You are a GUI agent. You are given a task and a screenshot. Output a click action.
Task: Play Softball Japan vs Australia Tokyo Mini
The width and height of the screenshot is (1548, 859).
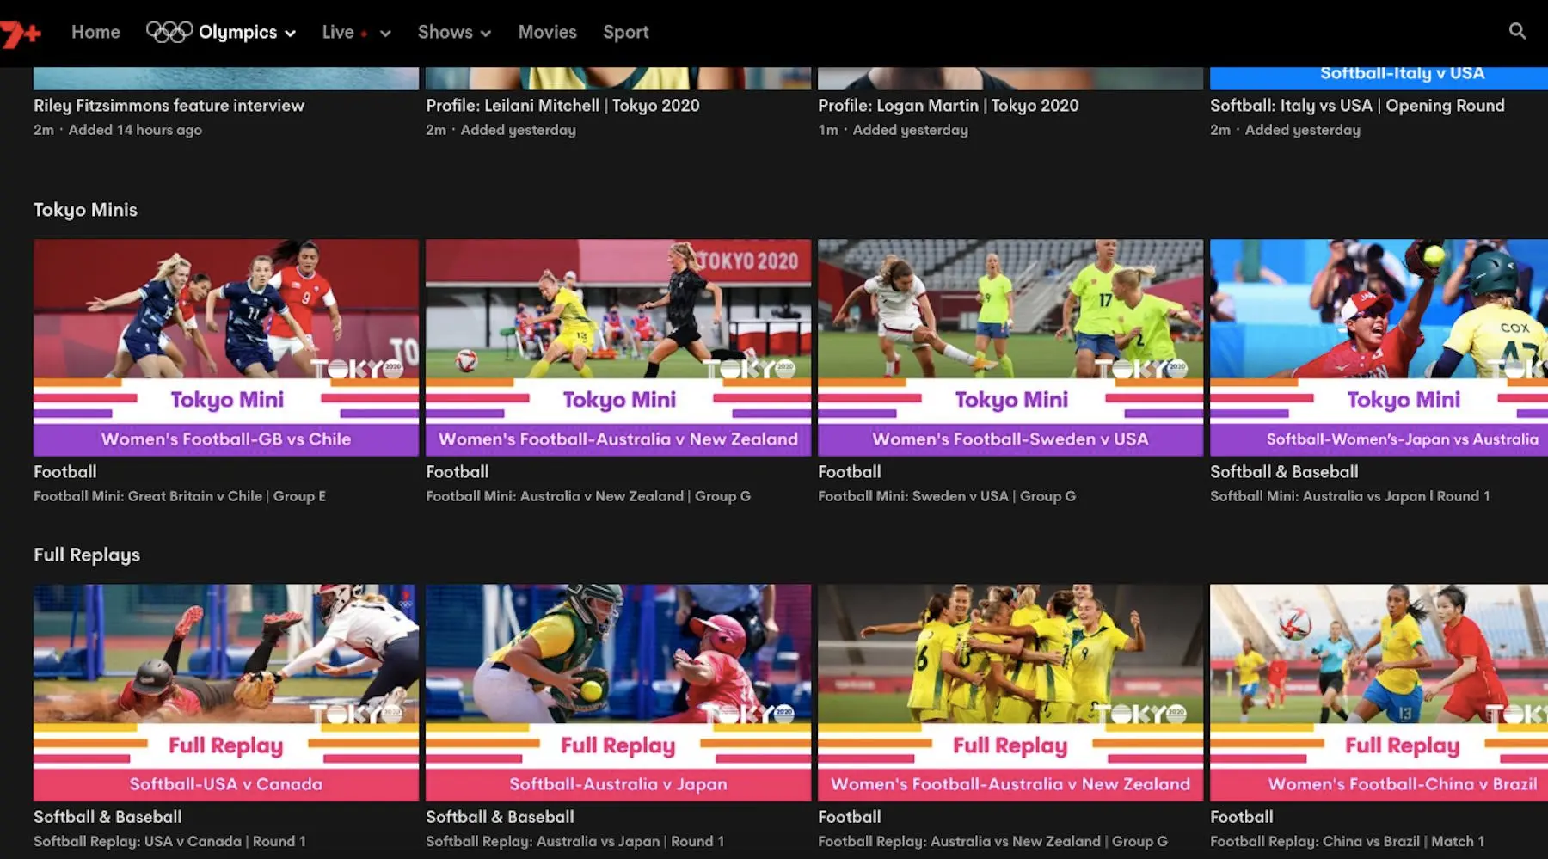1379,347
